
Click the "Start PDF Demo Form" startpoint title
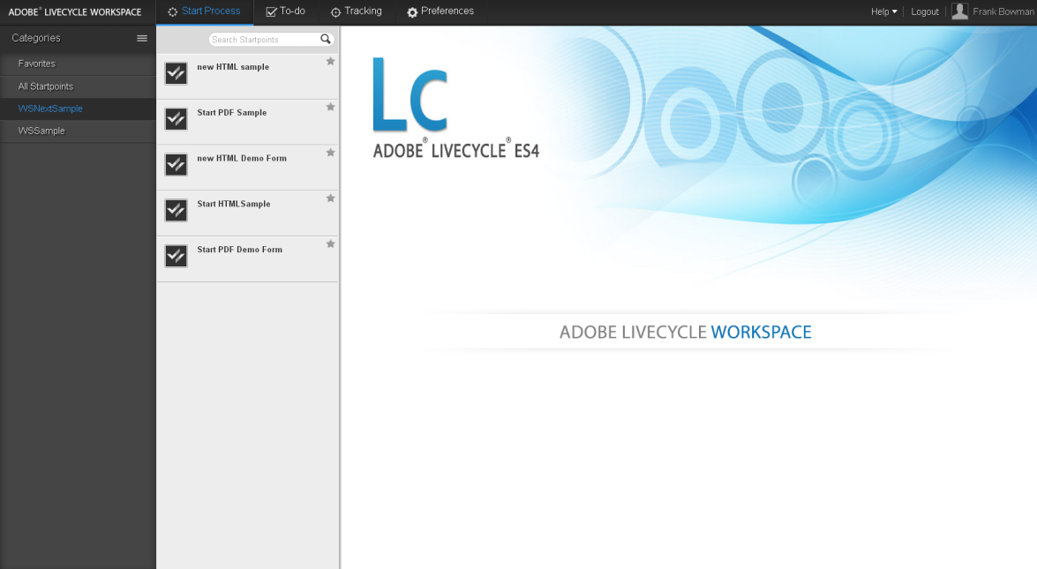click(x=239, y=249)
